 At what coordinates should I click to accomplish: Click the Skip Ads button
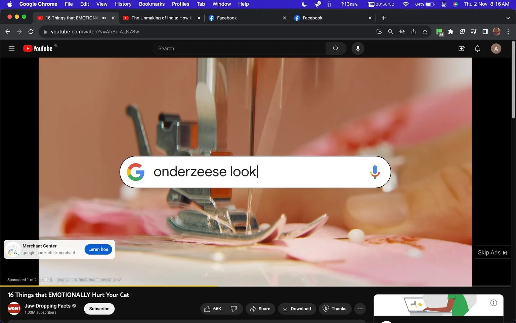492,253
